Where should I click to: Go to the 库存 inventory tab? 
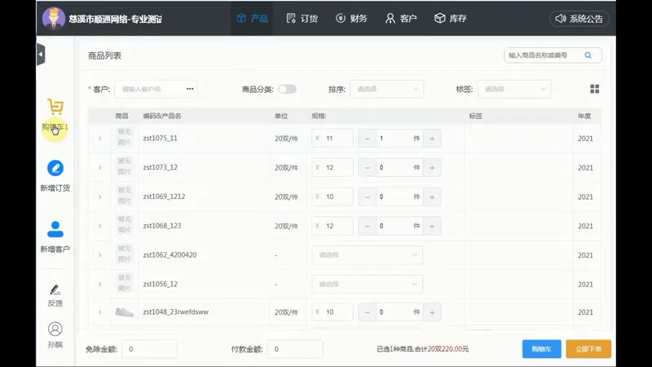[450, 18]
